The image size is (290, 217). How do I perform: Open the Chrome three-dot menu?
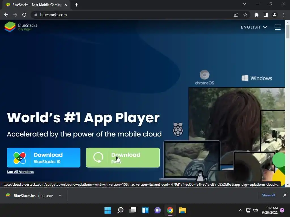[x=284, y=15]
